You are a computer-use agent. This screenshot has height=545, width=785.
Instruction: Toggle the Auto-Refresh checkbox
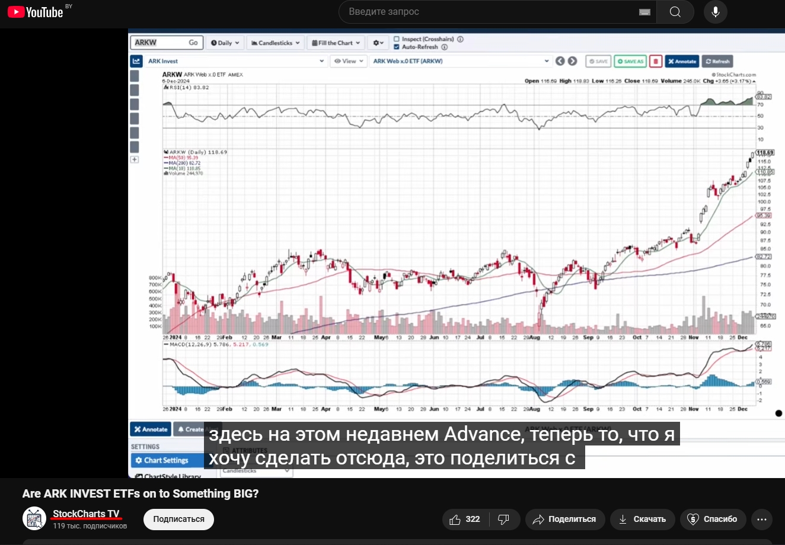pos(397,47)
